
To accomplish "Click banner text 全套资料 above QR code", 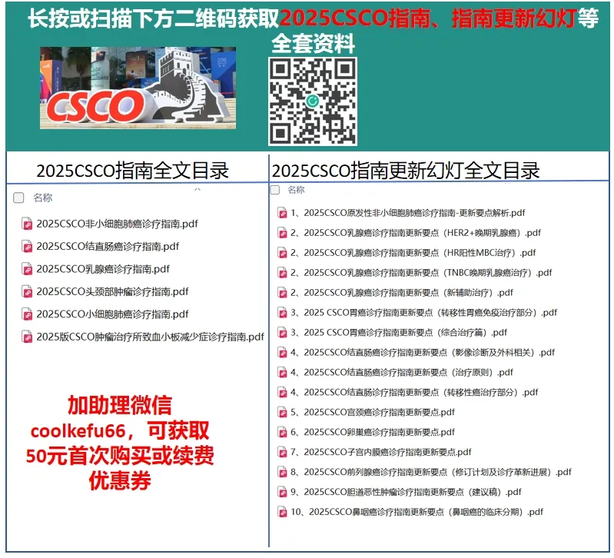I will click(313, 44).
